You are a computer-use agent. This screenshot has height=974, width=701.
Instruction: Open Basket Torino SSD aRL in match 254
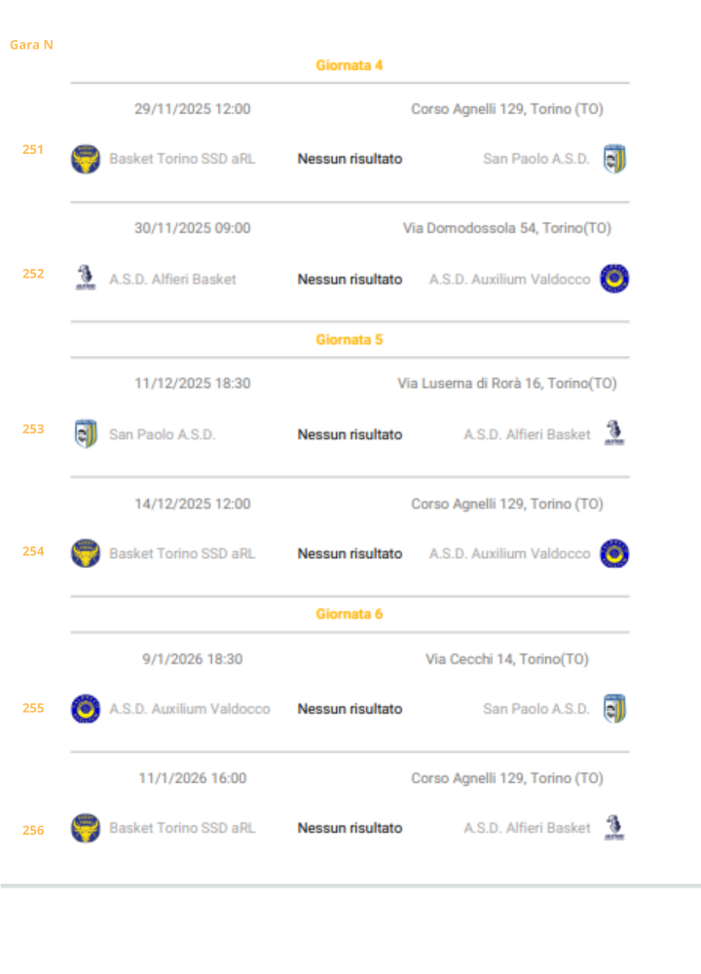click(x=182, y=553)
